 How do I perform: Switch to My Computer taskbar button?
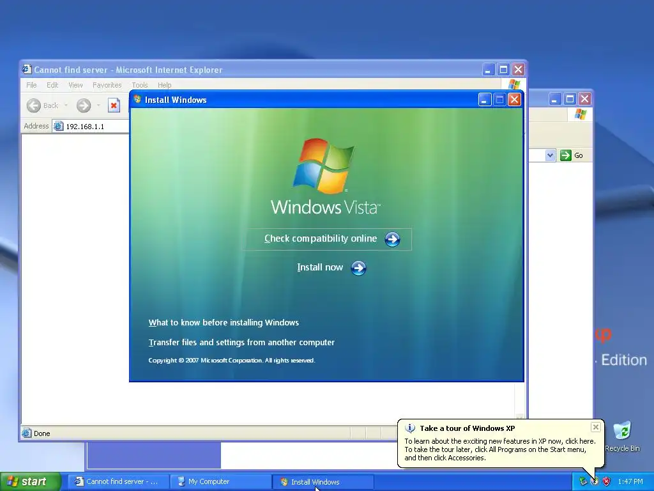[221, 481]
